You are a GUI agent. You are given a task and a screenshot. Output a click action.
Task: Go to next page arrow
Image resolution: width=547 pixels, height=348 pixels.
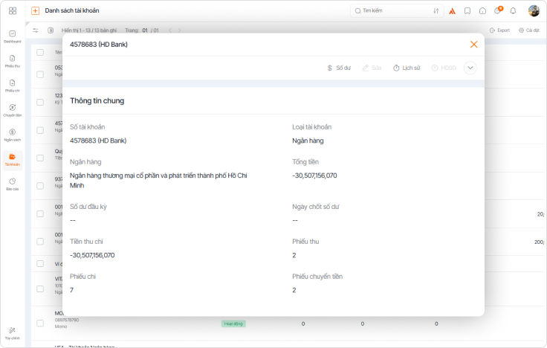coord(179,30)
